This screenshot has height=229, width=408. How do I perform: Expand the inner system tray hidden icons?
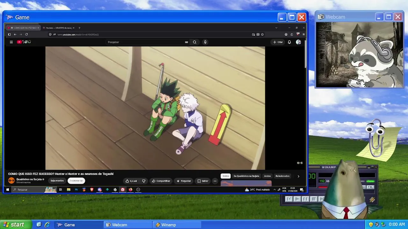[274, 190]
